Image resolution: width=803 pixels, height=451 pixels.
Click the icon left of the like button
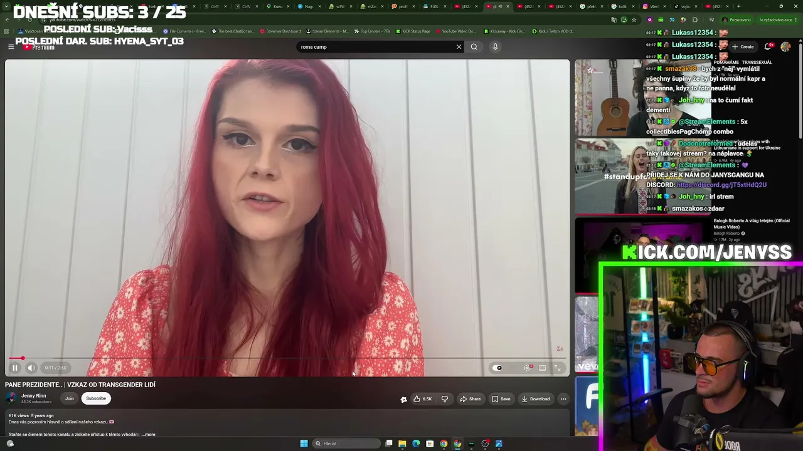click(403, 399)
